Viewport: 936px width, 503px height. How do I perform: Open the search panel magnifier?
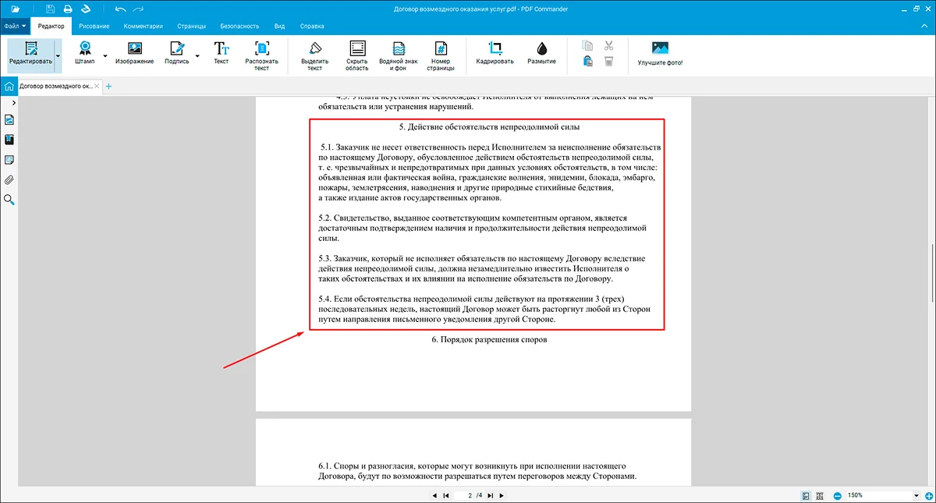(x=9, y=200)
